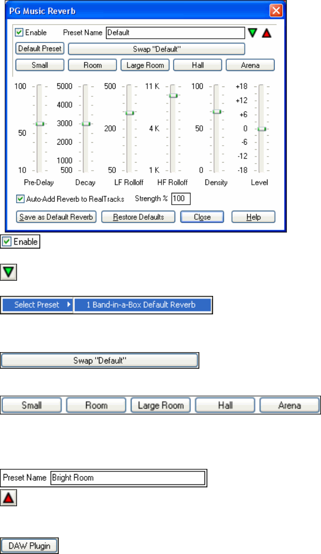Click the Strength % input field
The image size is (321, 554).
(181, 199)
